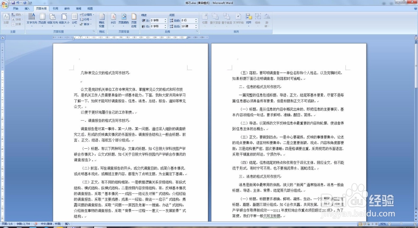Open Word help question mark icon
The width and height of the screenshot is (418, 228).
(415, 8)
